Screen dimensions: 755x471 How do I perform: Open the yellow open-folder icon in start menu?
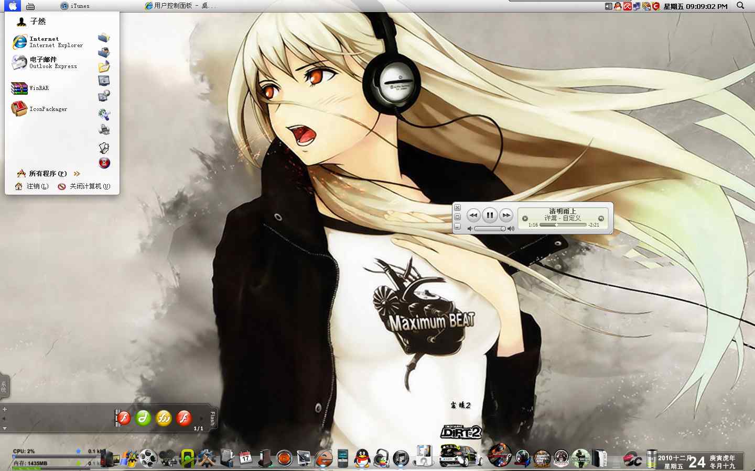(104, 66)
